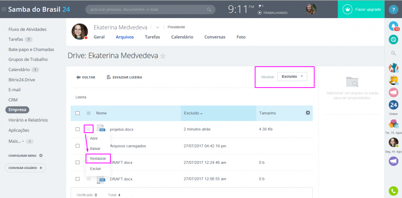Expand the arrow beside Ekaterina Medvedeva name
Screen dimensions: 402x198
158,27
